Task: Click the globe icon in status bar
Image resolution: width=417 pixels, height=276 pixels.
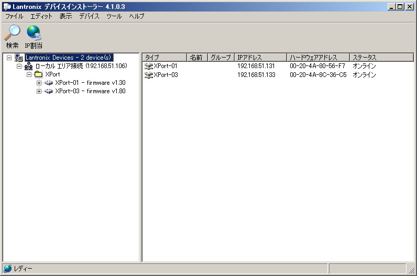Action: point(8,269)
